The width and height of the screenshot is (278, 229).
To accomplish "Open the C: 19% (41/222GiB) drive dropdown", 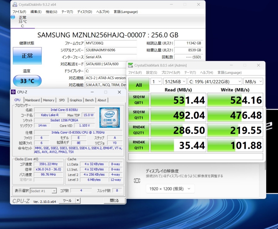I will (x=215, y=81).
